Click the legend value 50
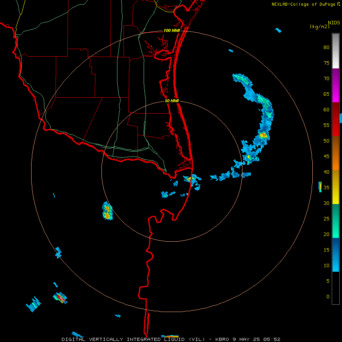This screenshot has width=342, height=342. click(x=326, y=141)
